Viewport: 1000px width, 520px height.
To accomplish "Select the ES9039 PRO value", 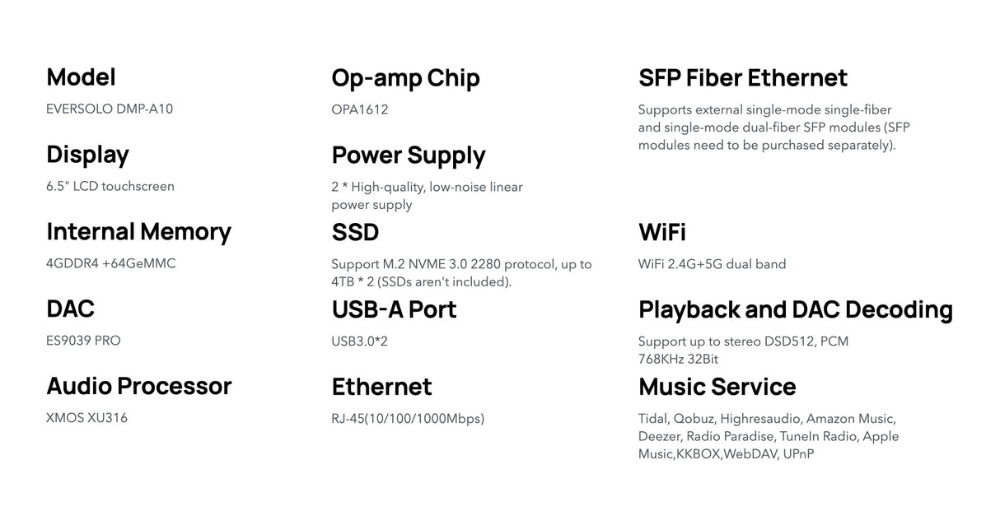I will (83, 341).
